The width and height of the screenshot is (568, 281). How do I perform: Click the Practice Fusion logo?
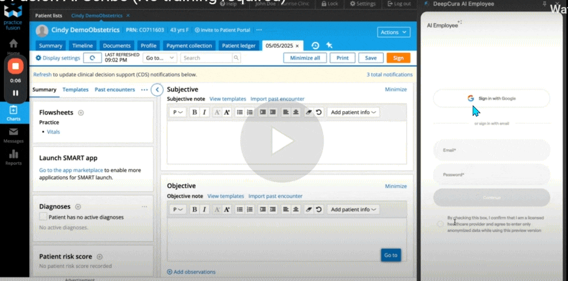[x=13, y=17]
